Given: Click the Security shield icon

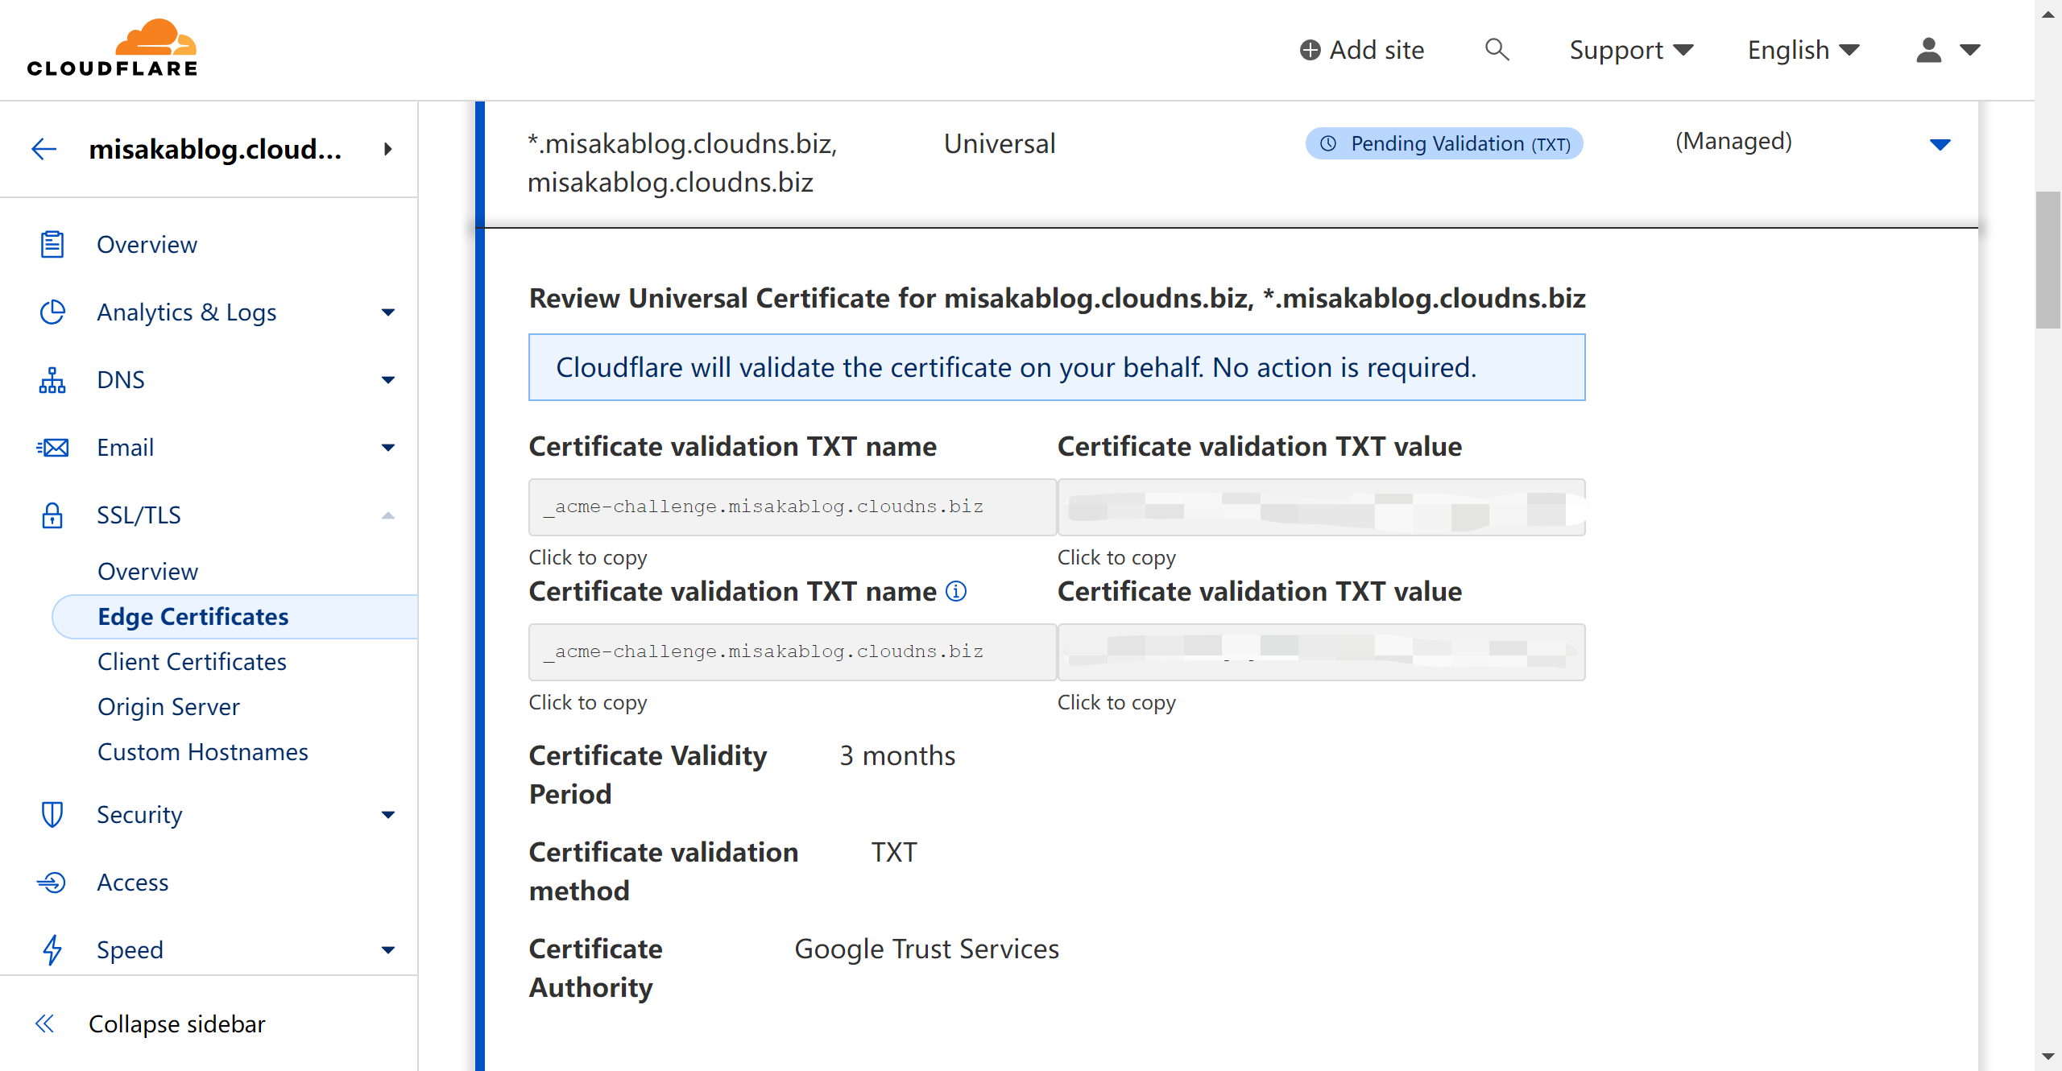Looking at the screenshot, I should tap(52, 814).
